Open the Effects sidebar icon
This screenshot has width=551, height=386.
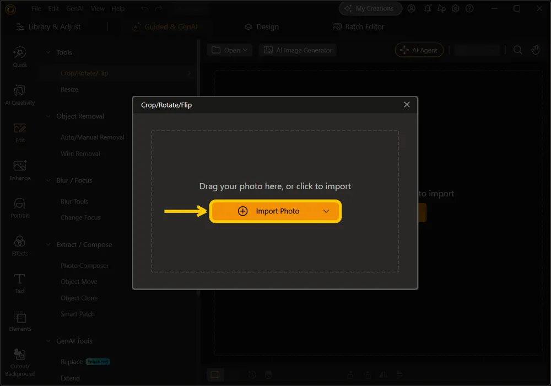[20, 246]
